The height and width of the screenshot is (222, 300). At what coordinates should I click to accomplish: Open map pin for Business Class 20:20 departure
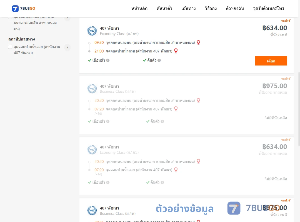[198, 100]
